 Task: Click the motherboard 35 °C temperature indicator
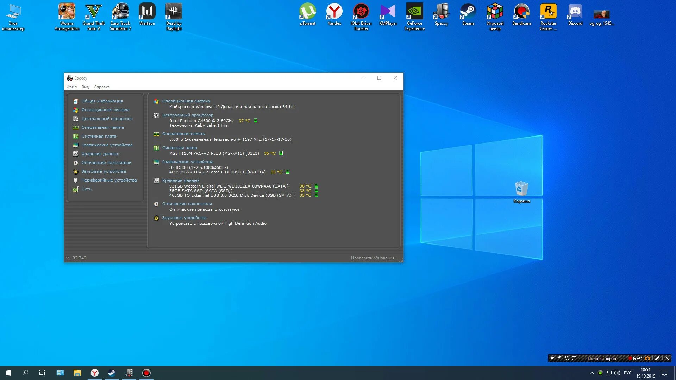(281, 153)
